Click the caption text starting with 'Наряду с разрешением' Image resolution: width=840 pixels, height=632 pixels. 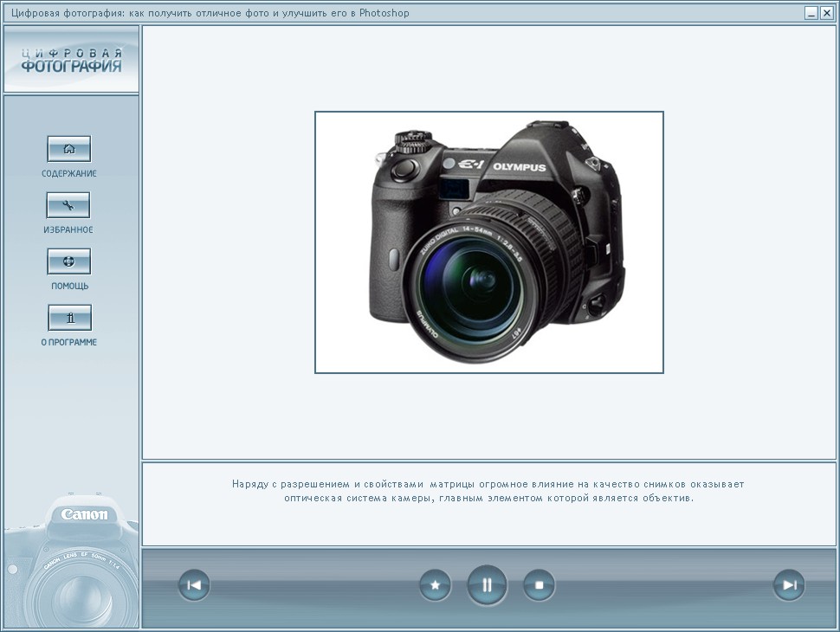click(x=488, y=491)
